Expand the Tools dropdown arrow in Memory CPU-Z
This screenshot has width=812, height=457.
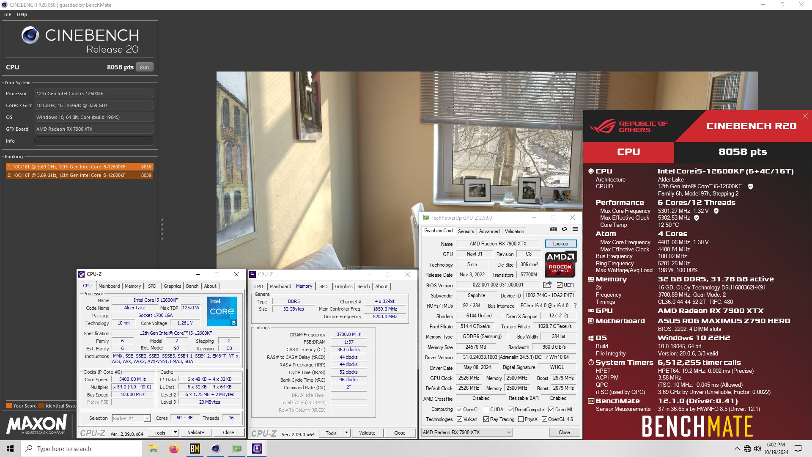(346, 433)
